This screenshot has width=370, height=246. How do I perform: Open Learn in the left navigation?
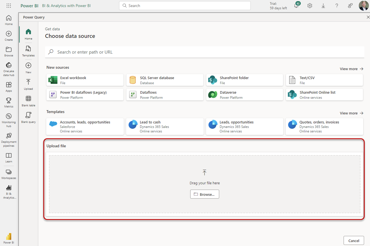click(x=9, y=157)
